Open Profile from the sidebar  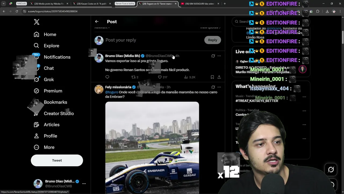pyautogui.click(x=45, y=136)
